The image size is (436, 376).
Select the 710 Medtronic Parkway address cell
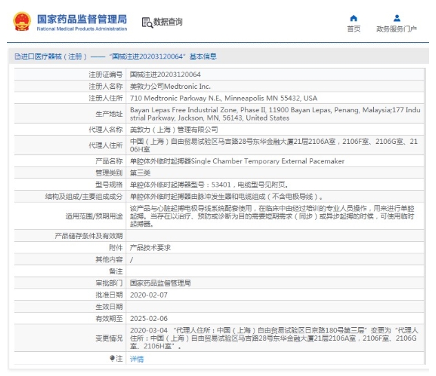click(275, 98)
